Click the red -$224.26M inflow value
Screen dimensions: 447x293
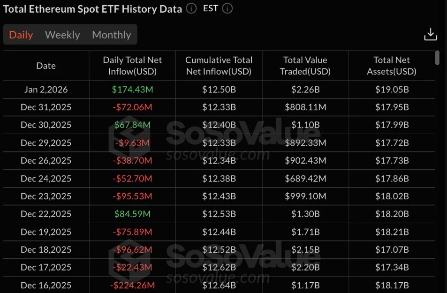pyautogui.click(x=132, y=285)
